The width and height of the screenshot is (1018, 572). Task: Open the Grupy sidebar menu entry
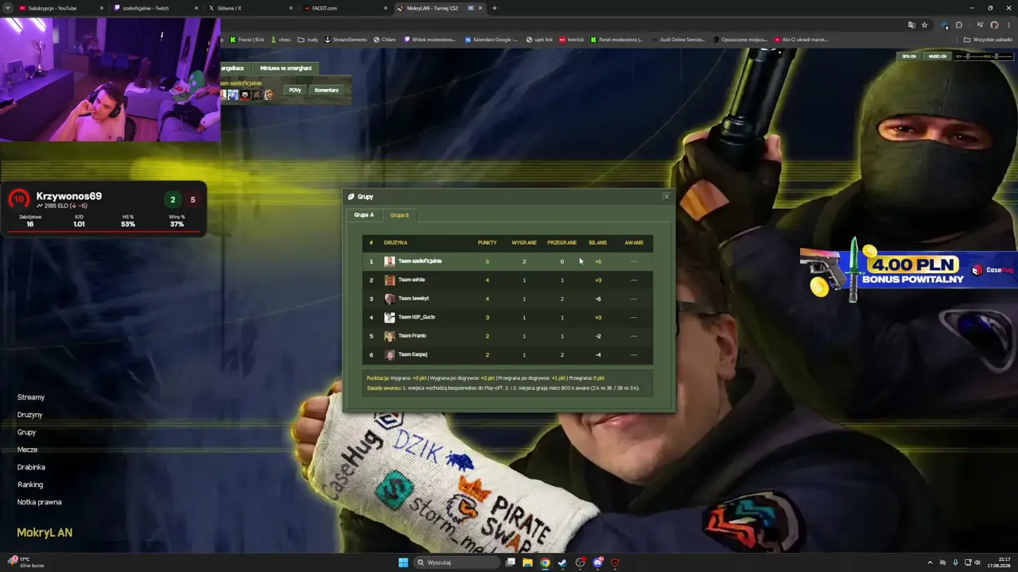coord(26,432)
